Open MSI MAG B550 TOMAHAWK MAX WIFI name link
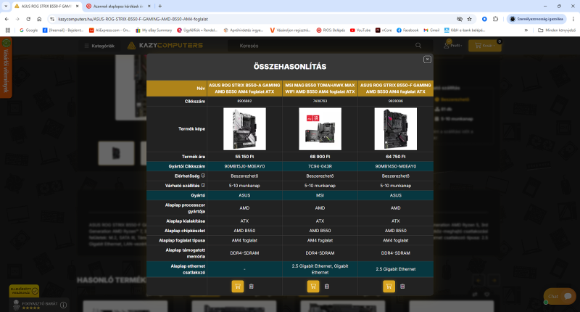Screen dimensions: 580x312 (x=320, y=89)
